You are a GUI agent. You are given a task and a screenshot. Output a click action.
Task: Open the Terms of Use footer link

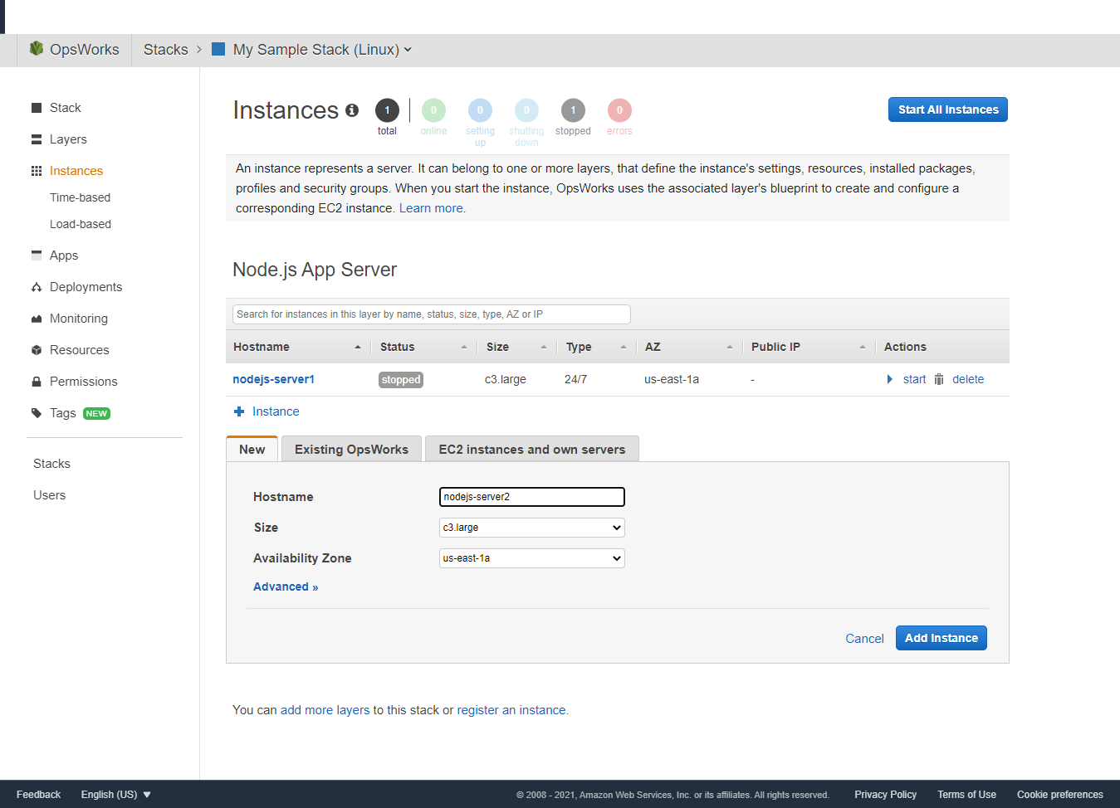point(967,795)
